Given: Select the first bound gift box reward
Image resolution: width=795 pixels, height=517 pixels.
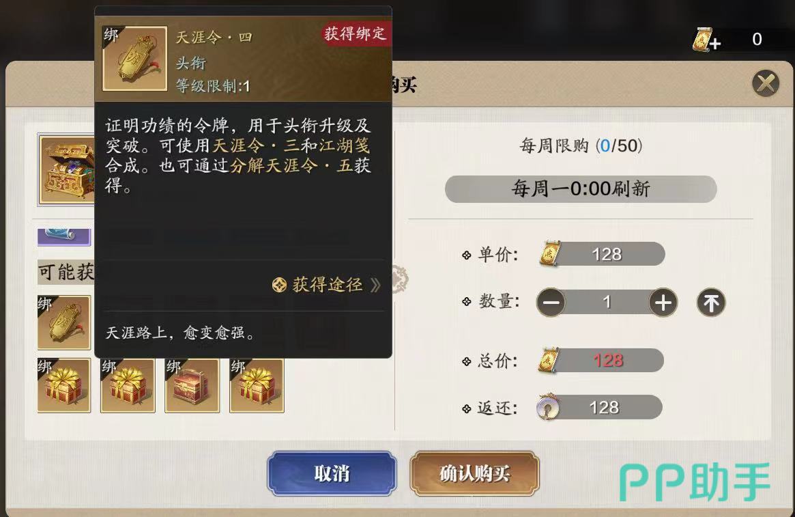Looking at the screenshot, I should tap(64, 386).
